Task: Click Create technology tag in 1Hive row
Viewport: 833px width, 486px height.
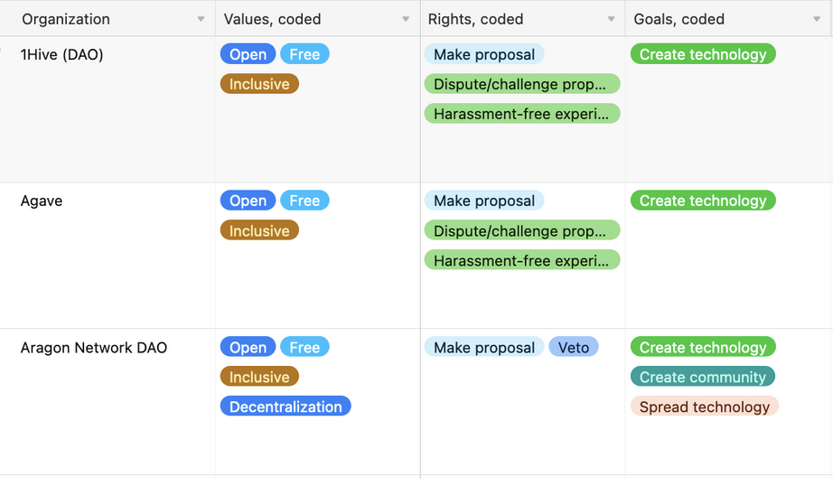Action: click(703, 54)
